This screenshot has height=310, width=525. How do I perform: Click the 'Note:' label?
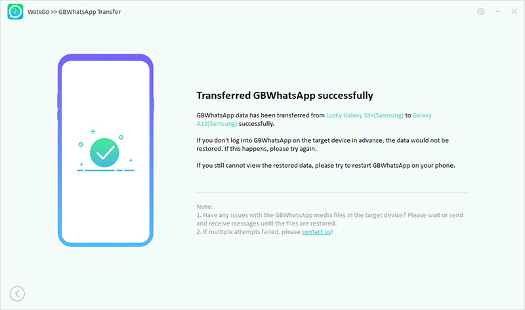[x=205, y=206]
